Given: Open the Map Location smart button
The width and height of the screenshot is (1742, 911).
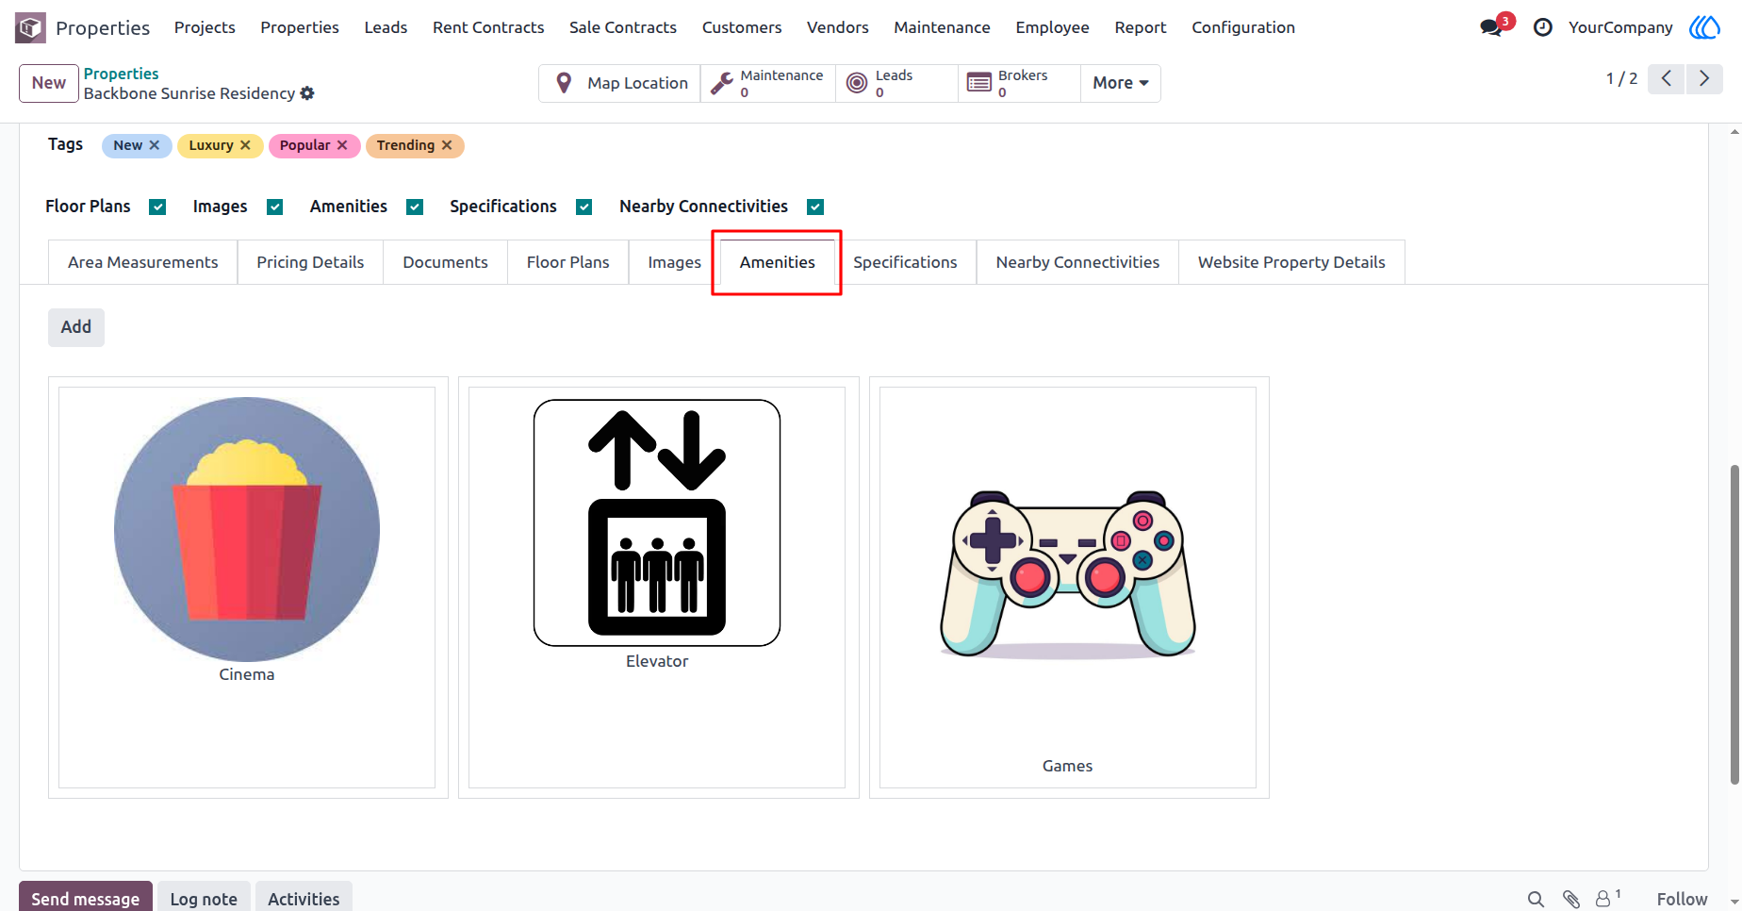Looking at the screenshot, I should coord(620,83).
